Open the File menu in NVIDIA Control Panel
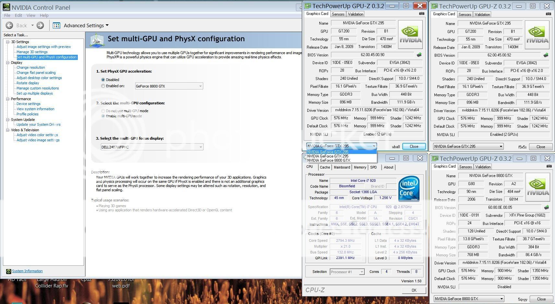 pyautogui.click(x=7, y=15)
